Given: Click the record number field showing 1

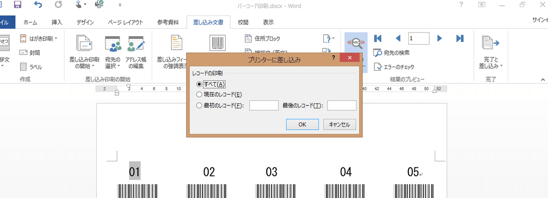Looking at the screenshot, I should (419, 38).
